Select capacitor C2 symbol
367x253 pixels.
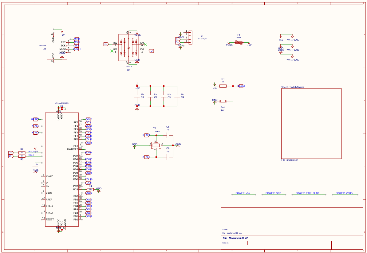(x=150, y=96)
